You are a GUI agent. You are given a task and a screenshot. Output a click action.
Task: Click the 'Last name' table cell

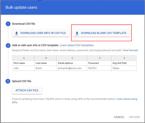click(x=45, y=63)
